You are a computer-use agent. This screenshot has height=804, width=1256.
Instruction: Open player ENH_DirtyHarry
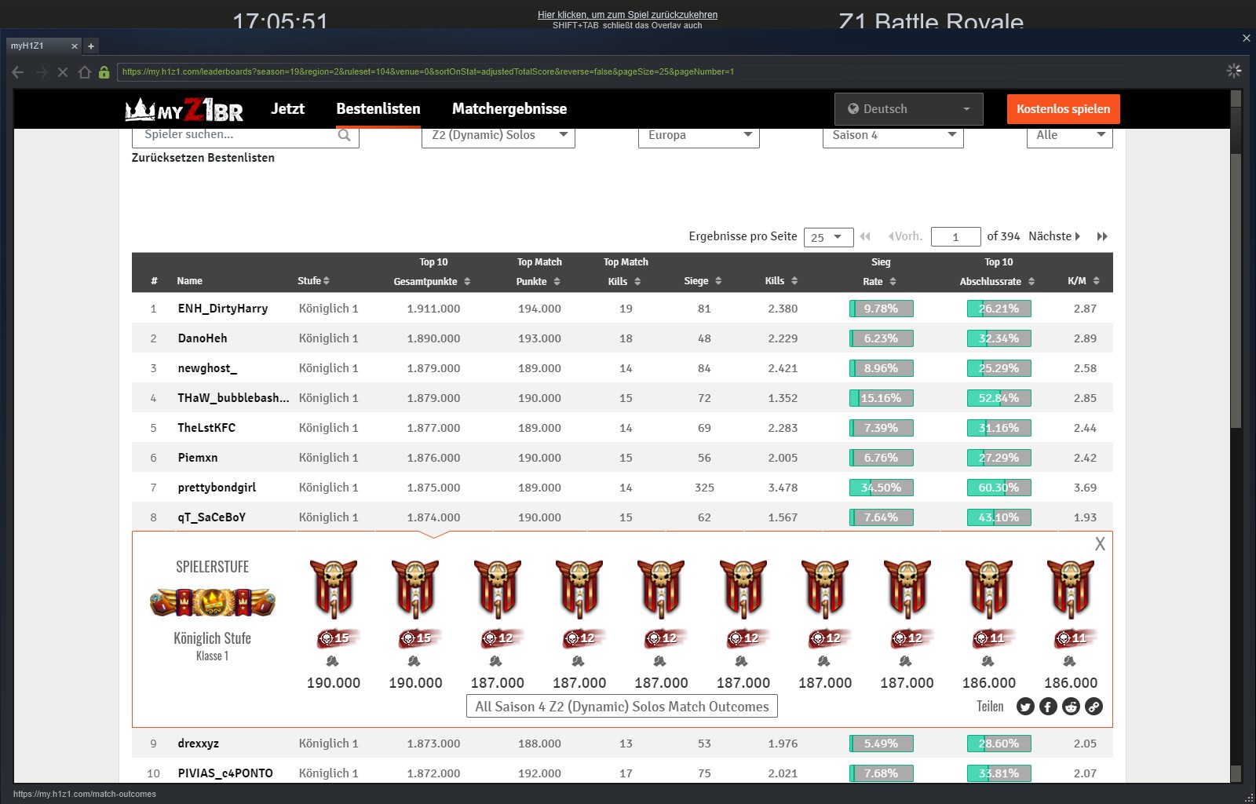(x=223, y=309)
